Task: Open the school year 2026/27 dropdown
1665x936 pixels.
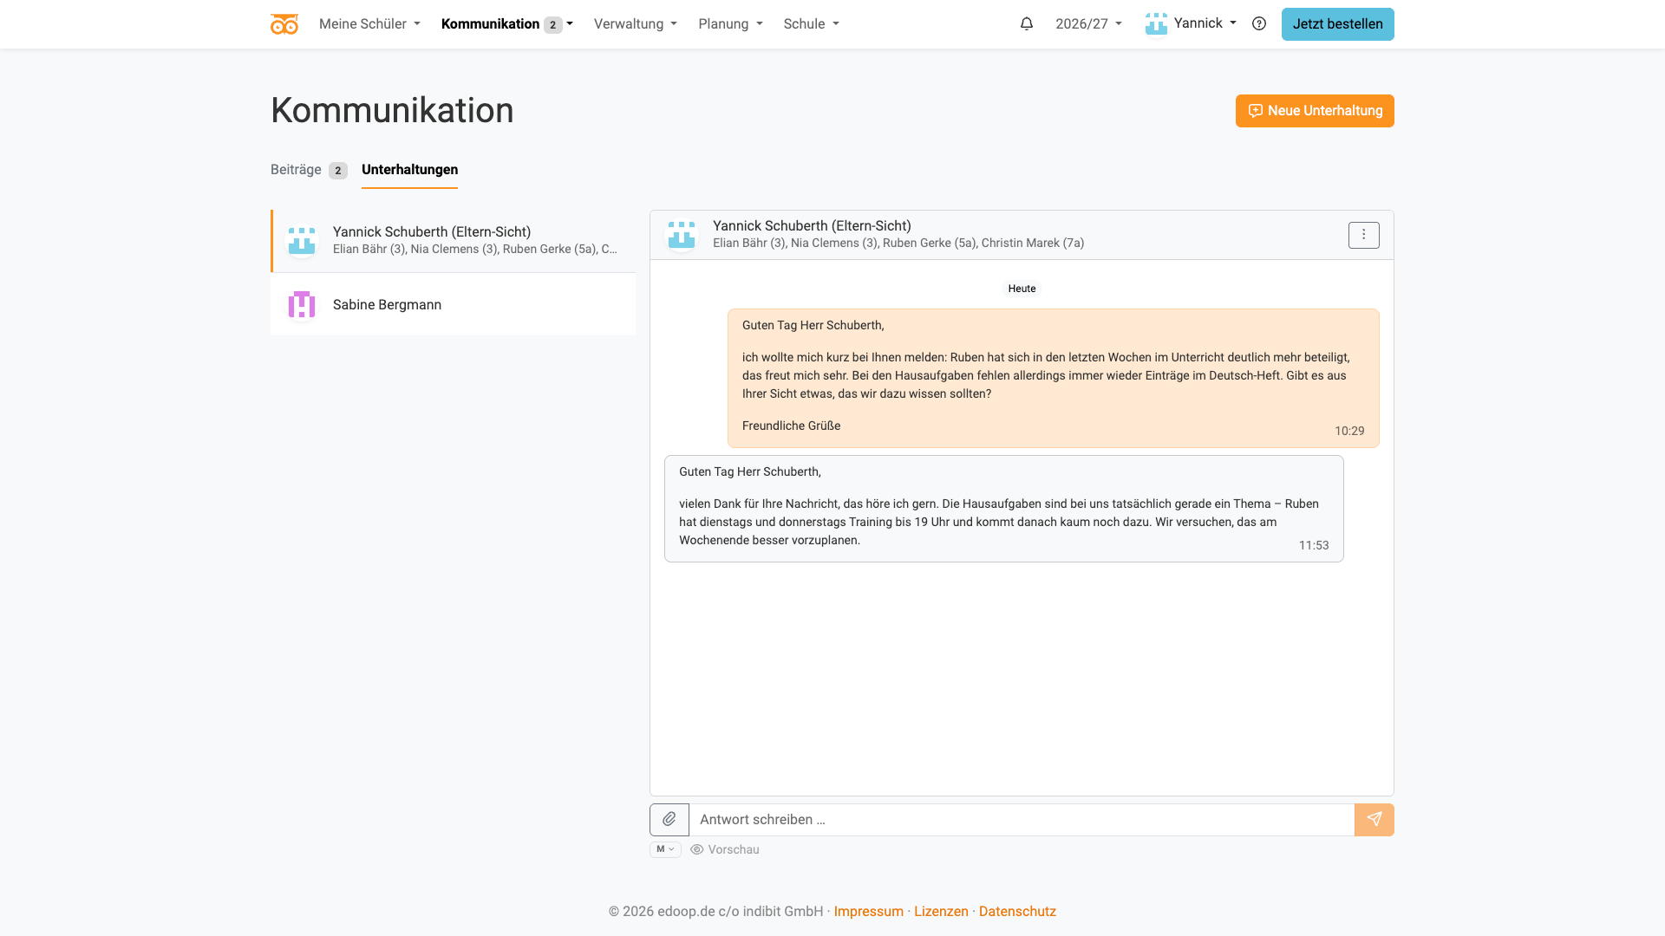Action: pyautogui.click(x=1088, y=24)
